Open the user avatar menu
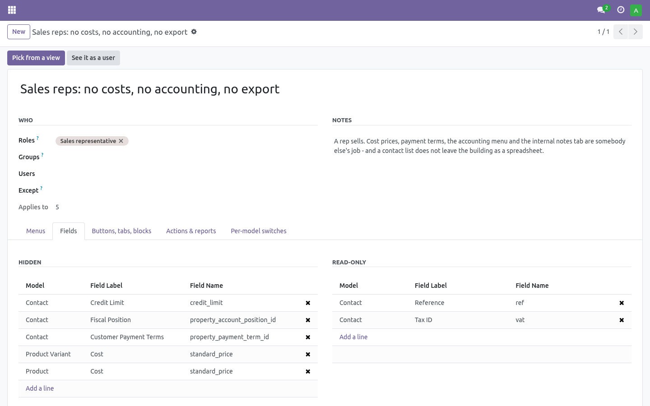 [636, 10]
